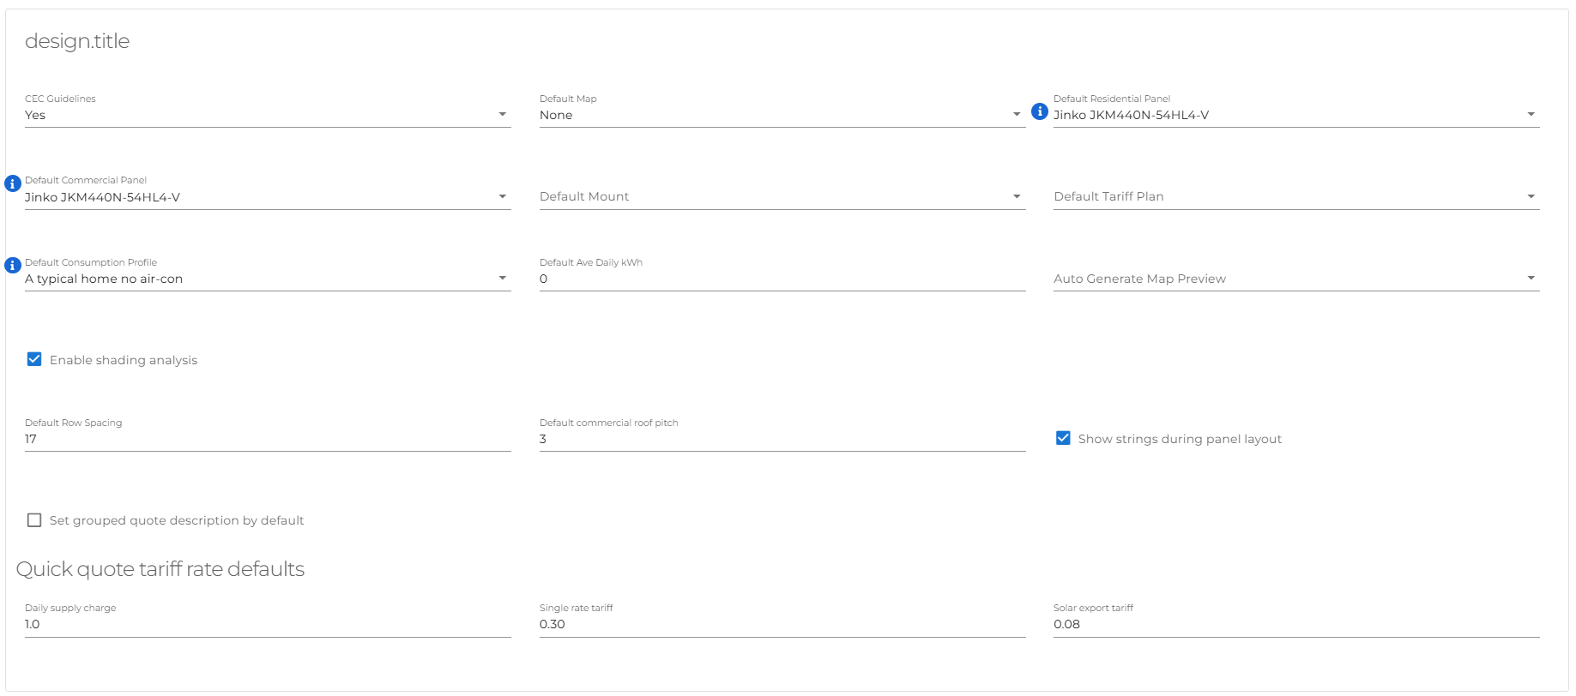
Task: Select the Default Tariff Plan dropdown
Action: 1295,197
